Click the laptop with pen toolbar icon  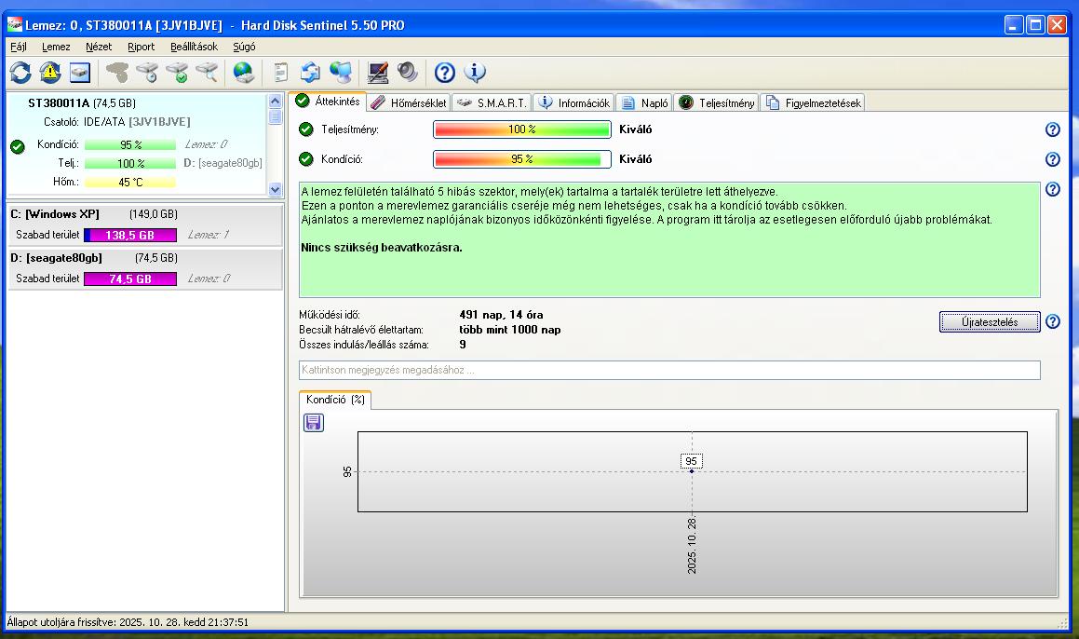[378, 72]
